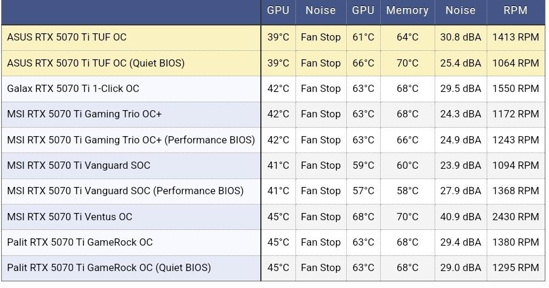This screenshot has height=288, width=549.
Task: Select the 30.8 dBA noise value
Action: point(461,37)
